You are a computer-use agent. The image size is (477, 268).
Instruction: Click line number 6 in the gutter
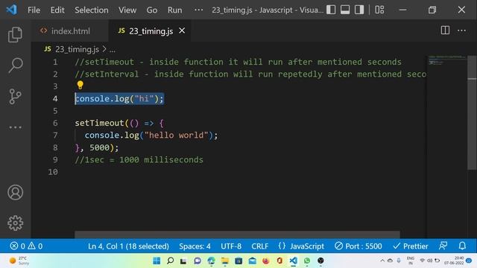[55, 123]
